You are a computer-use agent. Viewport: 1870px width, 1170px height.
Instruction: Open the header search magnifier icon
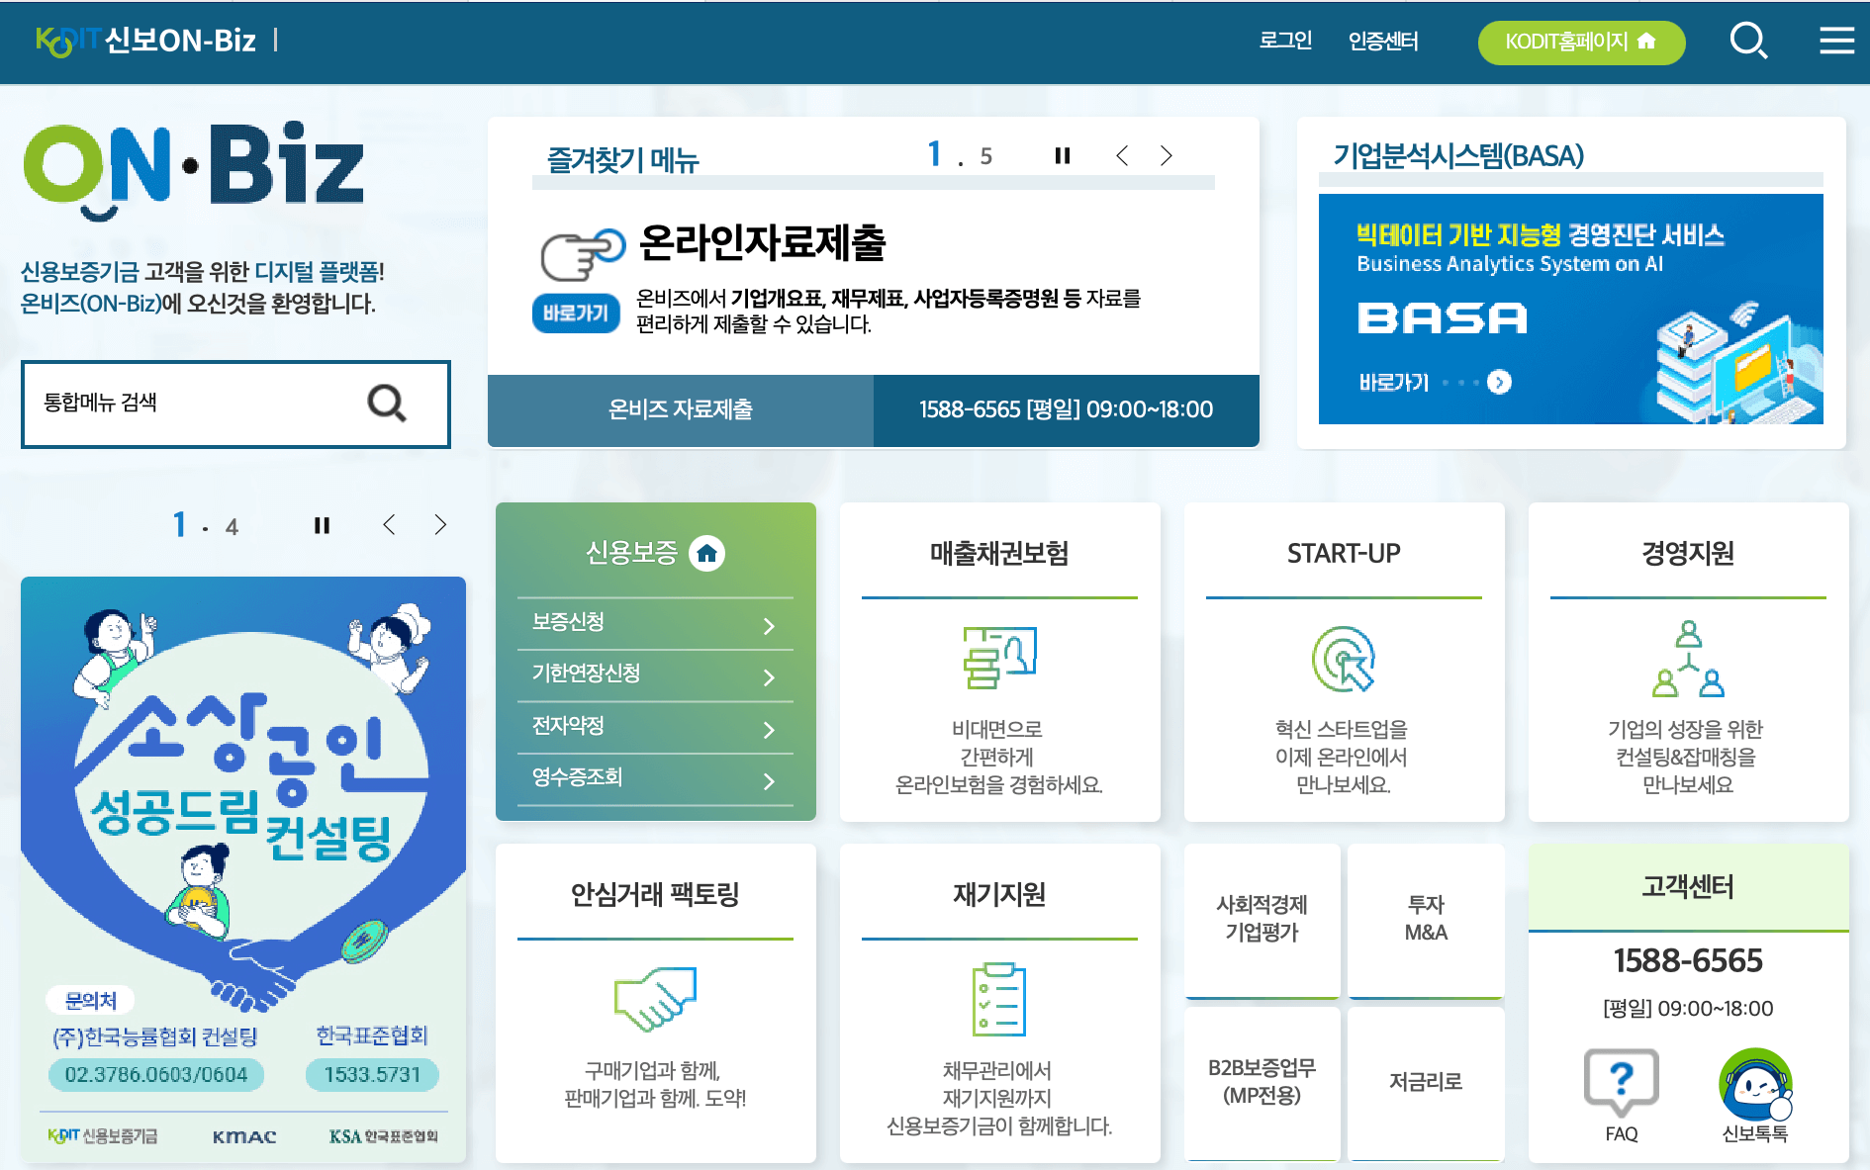tap(1748, 41)
